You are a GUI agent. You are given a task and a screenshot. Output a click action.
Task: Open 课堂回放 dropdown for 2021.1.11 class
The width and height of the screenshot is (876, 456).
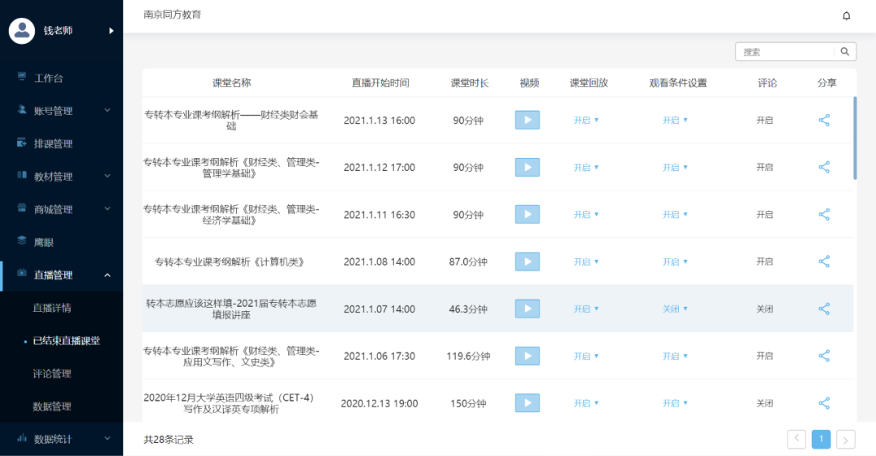586,215
